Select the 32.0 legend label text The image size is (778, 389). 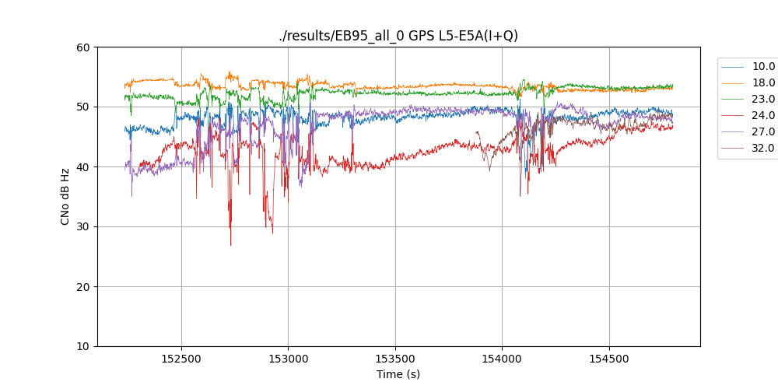tap(763, 149)
